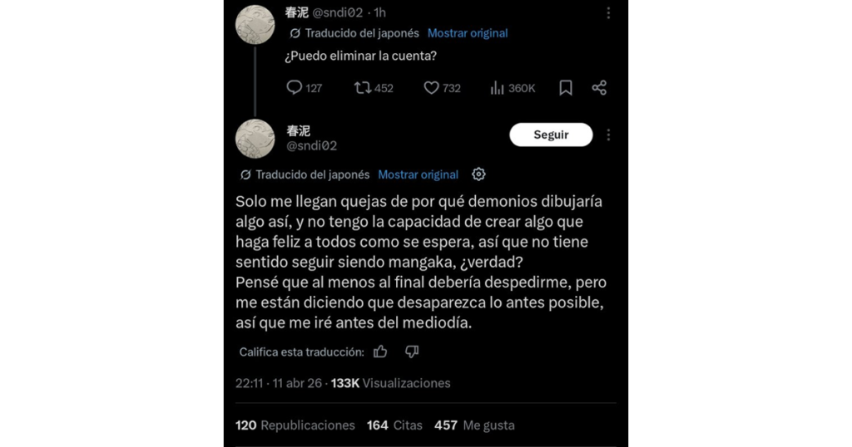
Task: Open the 457 Me gusta list
Action: [x=474, y=425]
